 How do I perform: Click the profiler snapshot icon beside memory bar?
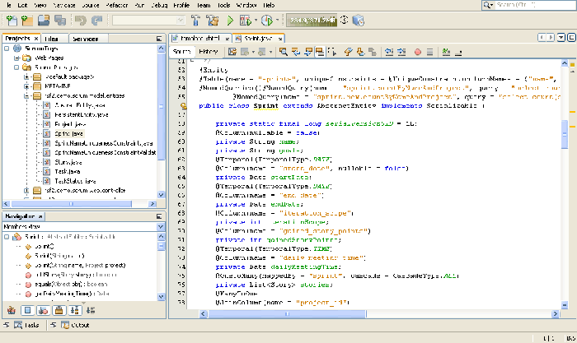tap(344, 21)
